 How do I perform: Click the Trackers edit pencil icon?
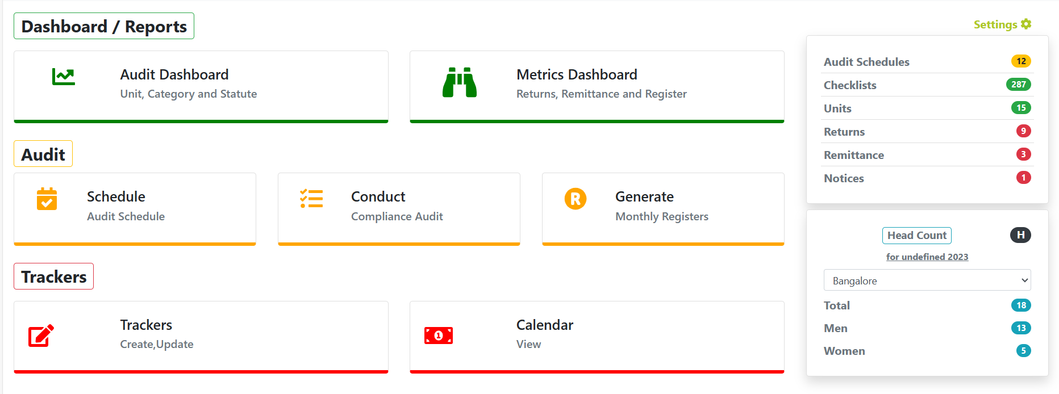(41, 336)
